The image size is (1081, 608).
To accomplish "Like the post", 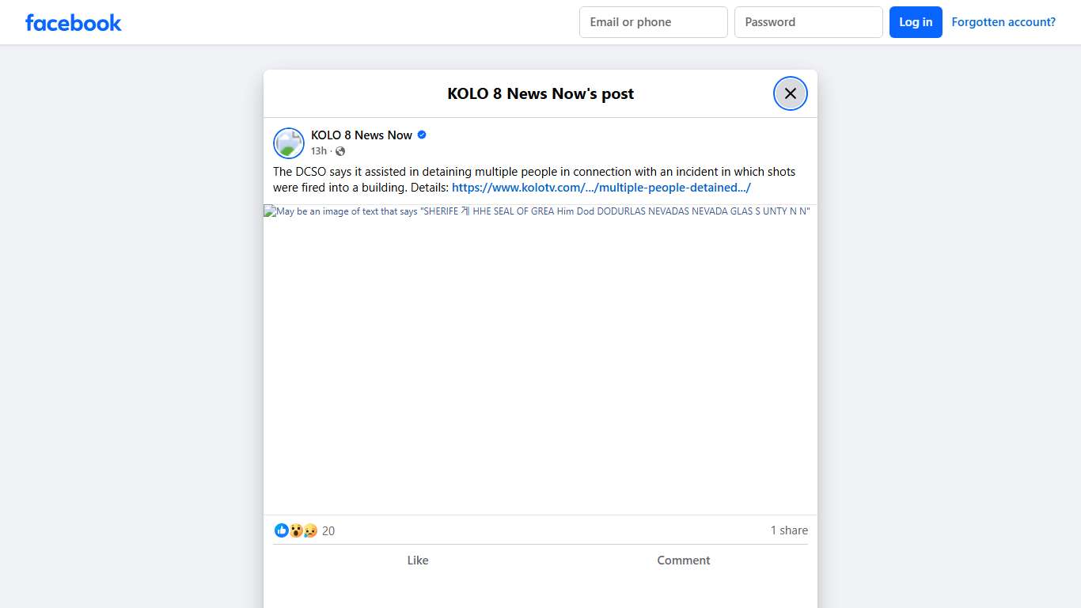I will coord(417,560).
